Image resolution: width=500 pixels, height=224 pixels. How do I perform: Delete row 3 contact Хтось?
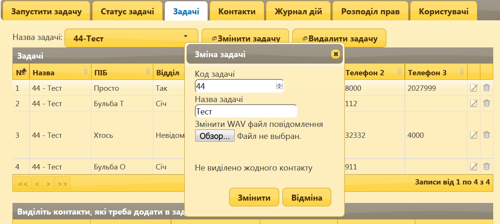487,135
